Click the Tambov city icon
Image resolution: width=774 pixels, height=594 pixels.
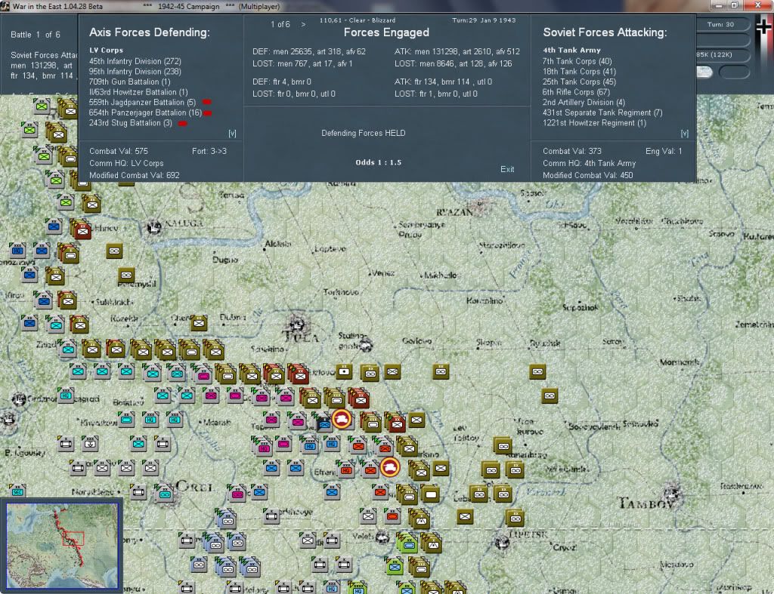tap(672, 492)
